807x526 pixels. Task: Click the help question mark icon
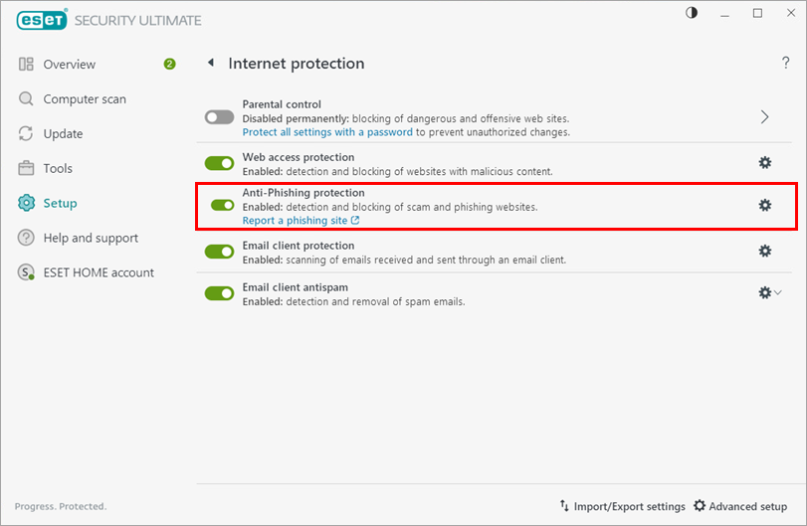(x=786, y=64)
